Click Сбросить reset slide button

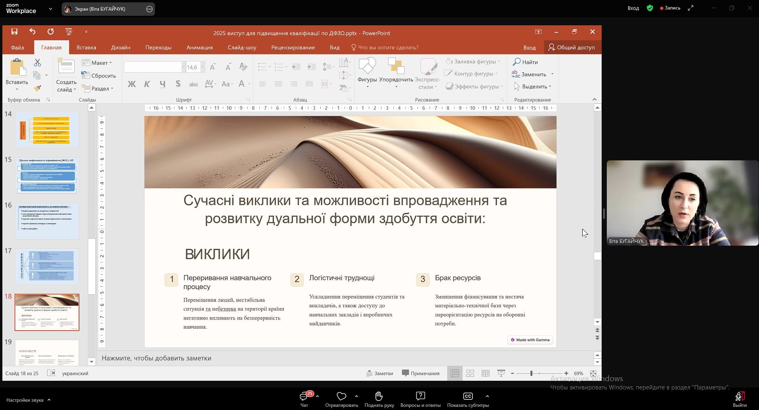coord(99,75)
